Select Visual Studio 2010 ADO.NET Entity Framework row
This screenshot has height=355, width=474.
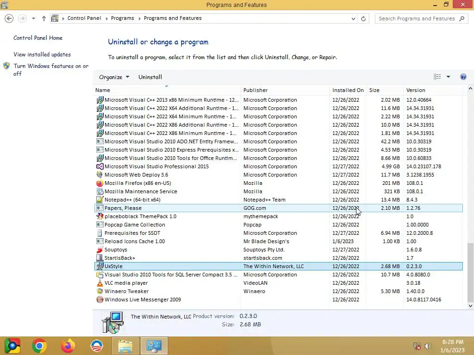coord(278,141)
